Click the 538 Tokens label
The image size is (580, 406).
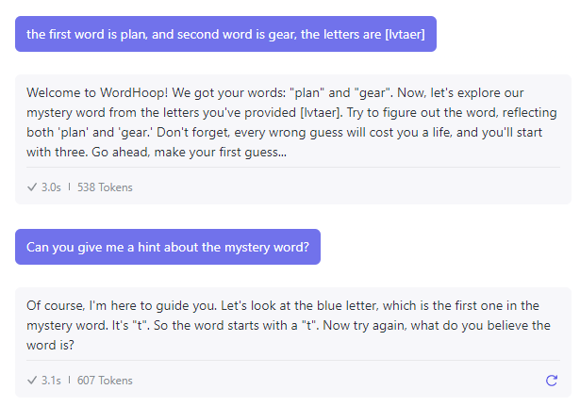tap(105, 187)
